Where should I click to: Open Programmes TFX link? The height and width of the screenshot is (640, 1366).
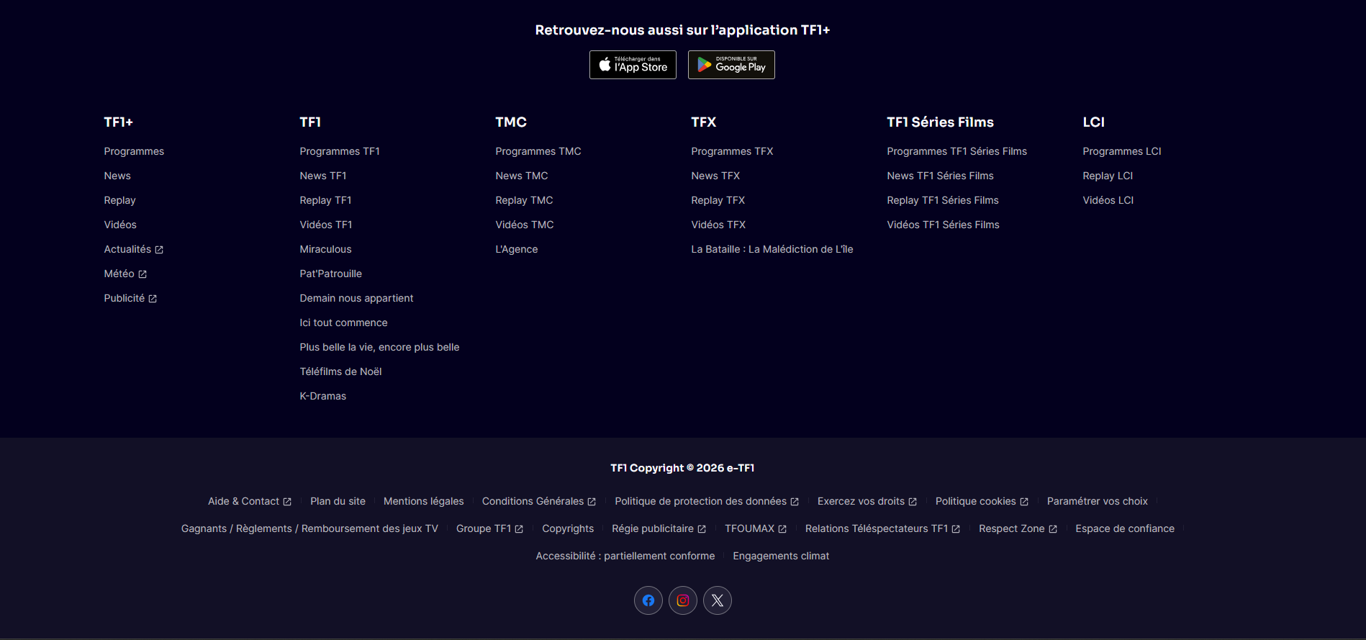pos(732,151)
